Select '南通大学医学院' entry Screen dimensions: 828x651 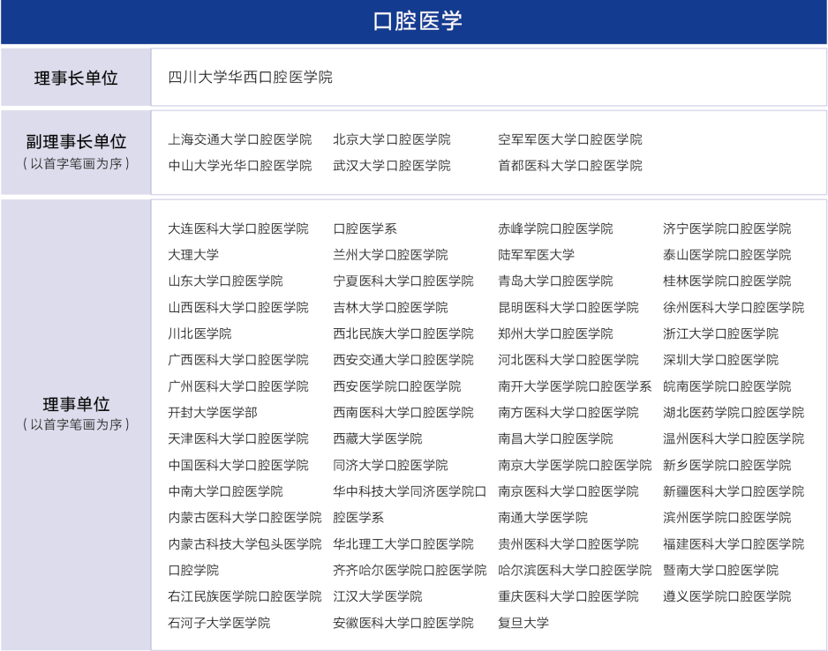(x=543, y=518)
